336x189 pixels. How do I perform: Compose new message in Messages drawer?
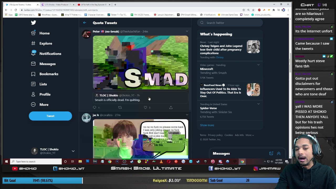pos(271,154)
